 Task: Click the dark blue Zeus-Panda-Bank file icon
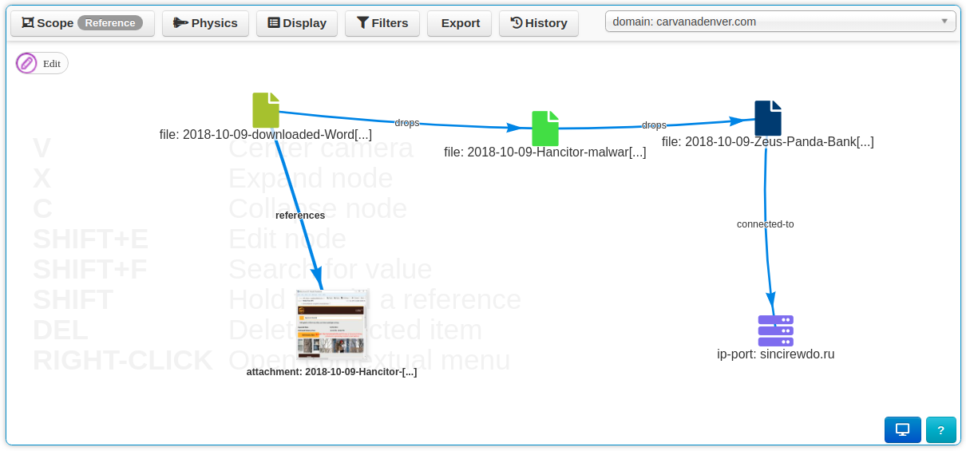tap(767, 118)
